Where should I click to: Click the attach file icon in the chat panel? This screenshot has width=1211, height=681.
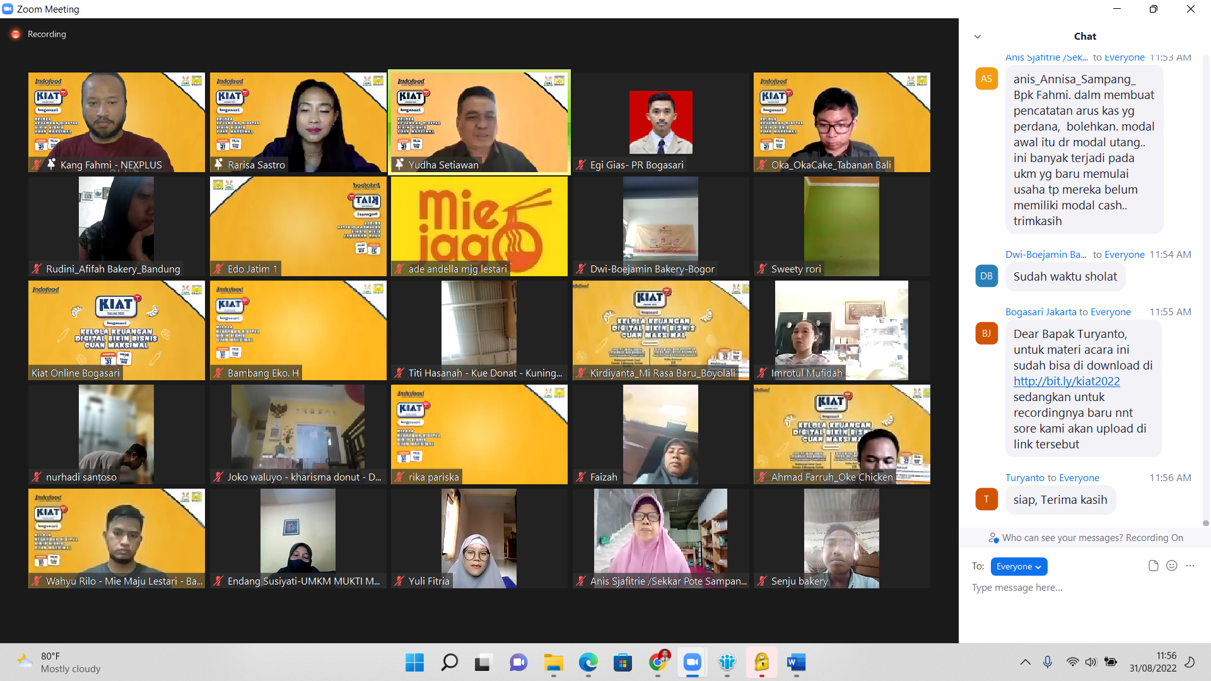[x=1154, y=566]
